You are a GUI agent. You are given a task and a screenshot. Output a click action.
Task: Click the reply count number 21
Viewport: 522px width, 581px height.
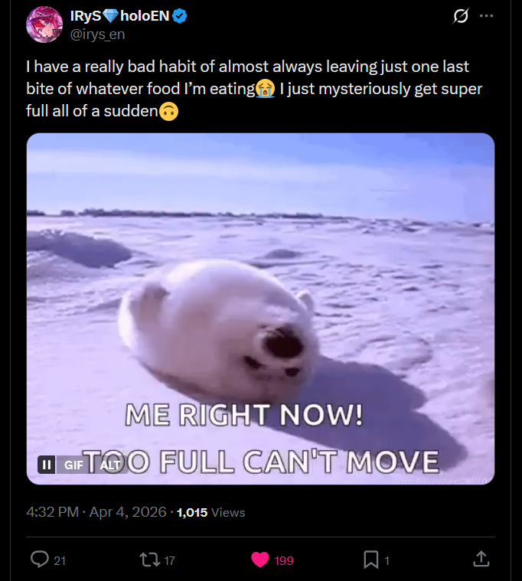tap(60, 560)
